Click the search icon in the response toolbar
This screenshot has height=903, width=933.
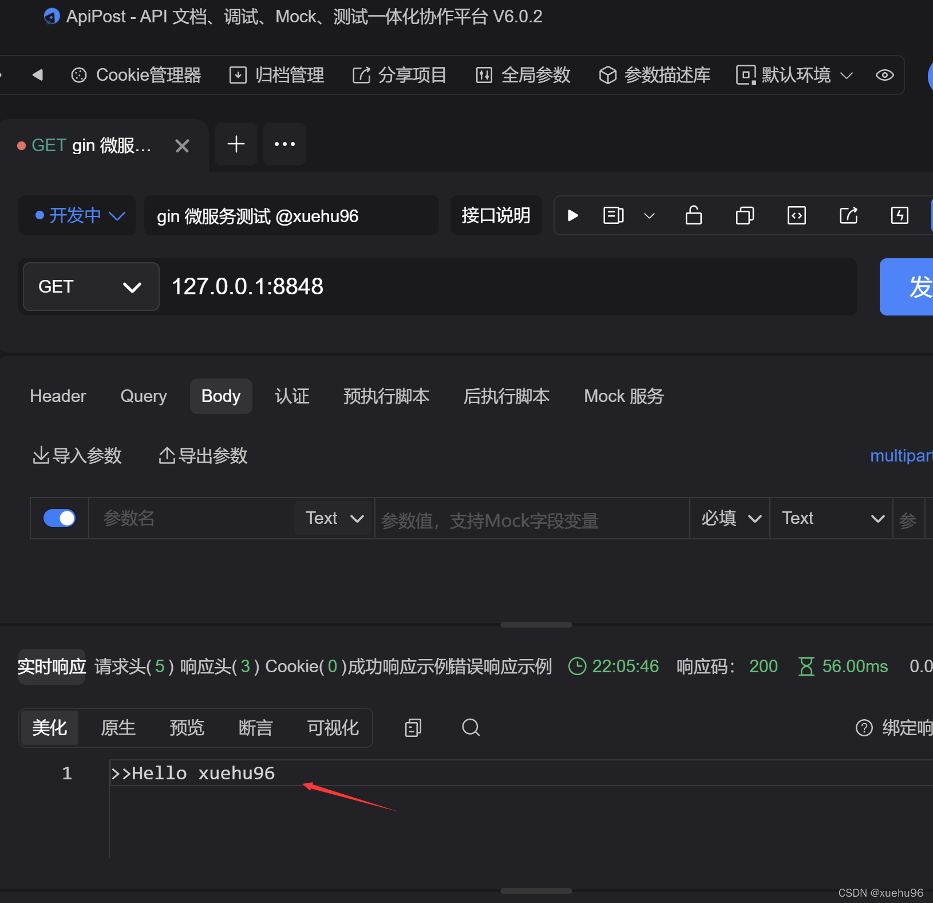pos(470,727)
